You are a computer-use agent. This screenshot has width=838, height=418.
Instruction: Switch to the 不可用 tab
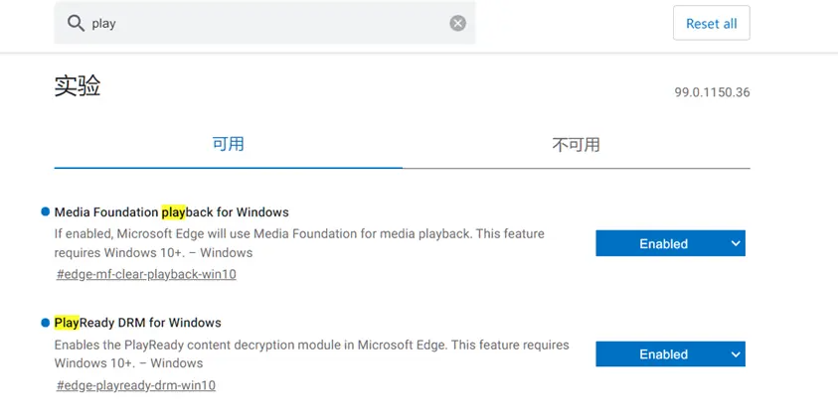tap(576, 145)
